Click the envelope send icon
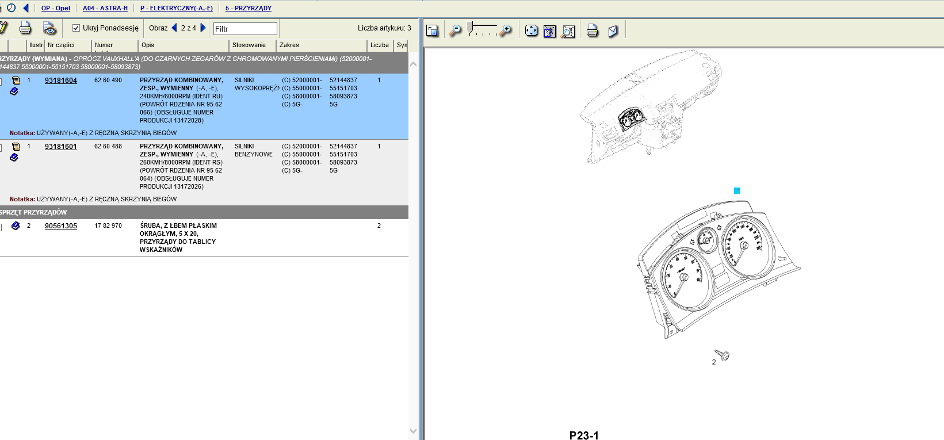Screen dimensions: 944x440 click(613, 31)
